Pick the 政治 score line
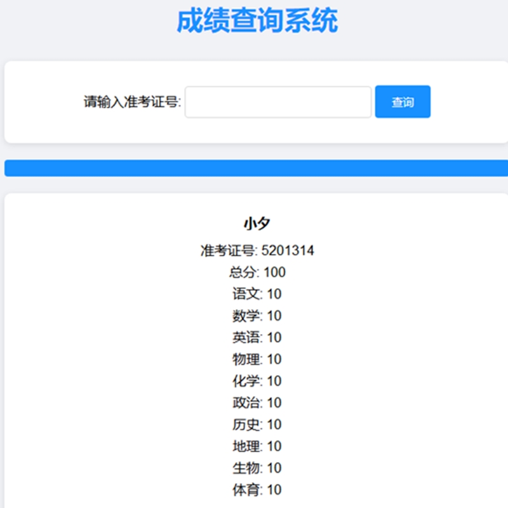 point(257,403)
